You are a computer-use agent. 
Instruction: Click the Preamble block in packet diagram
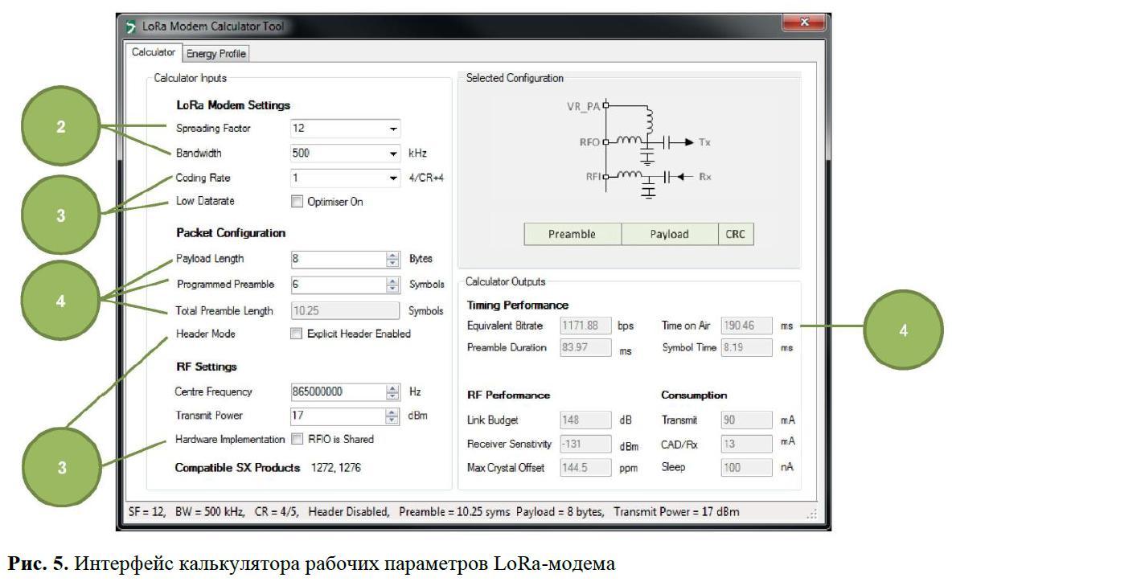click(x=572, y=234)
